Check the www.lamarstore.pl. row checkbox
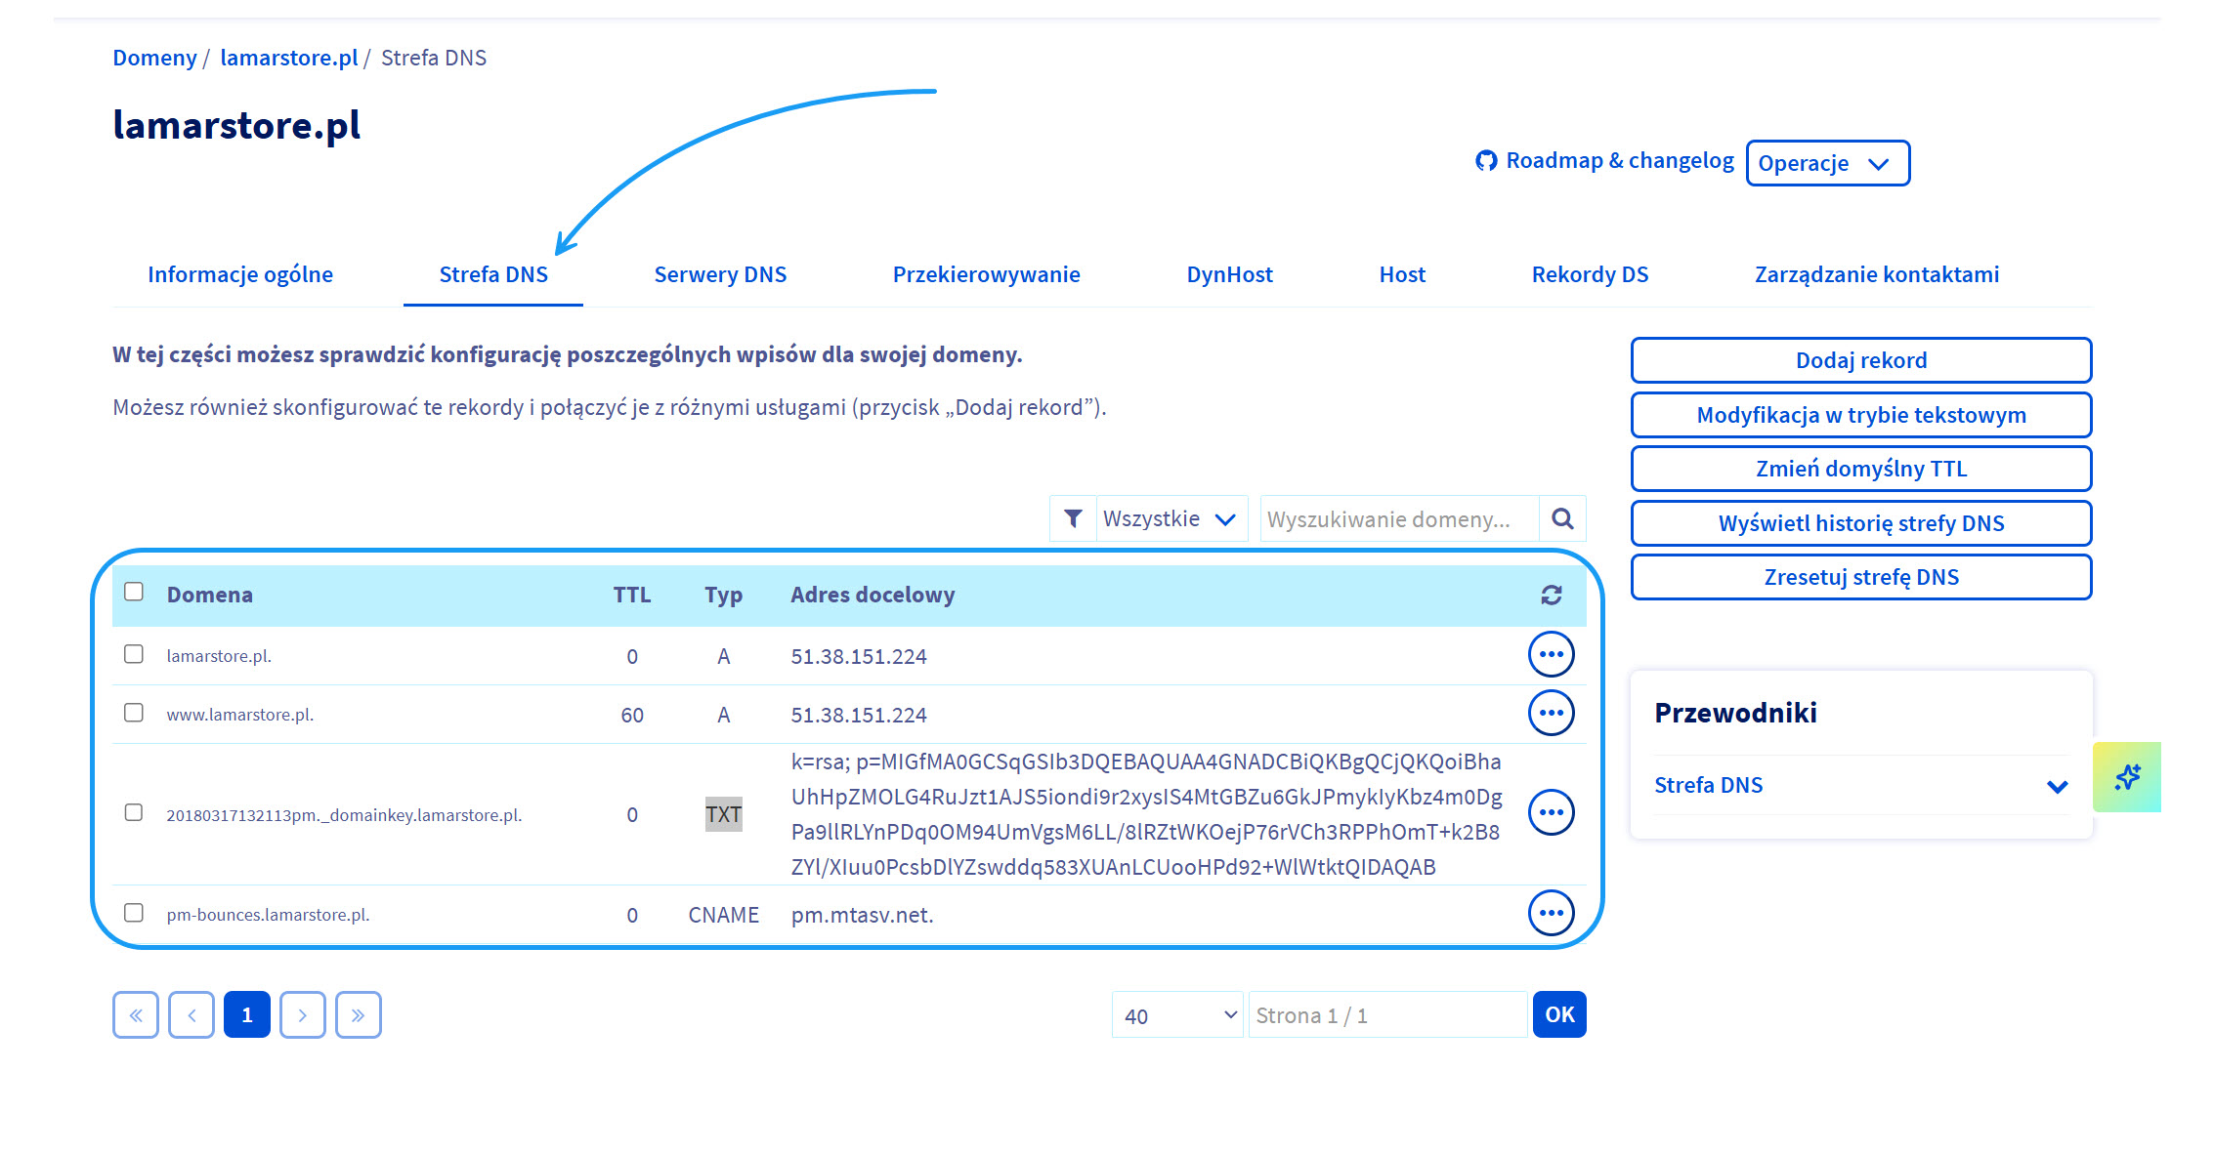Screen dimensions: 2214x1153 [x=134, y=713]
